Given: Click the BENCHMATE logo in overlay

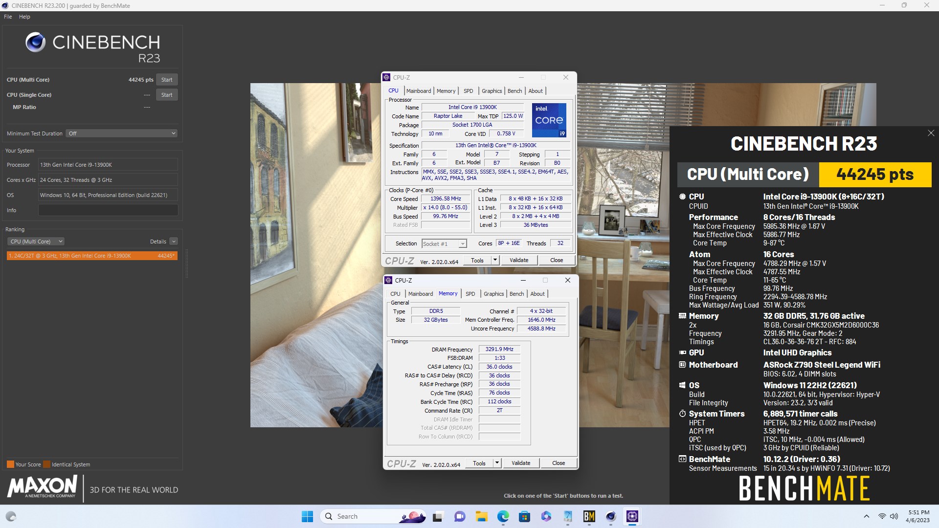Looking at the screenshot, I should [x=804, y=488].
